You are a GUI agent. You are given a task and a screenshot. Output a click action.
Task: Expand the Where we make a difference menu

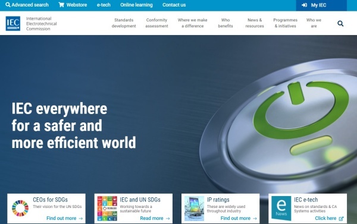(x=193, y=23)
